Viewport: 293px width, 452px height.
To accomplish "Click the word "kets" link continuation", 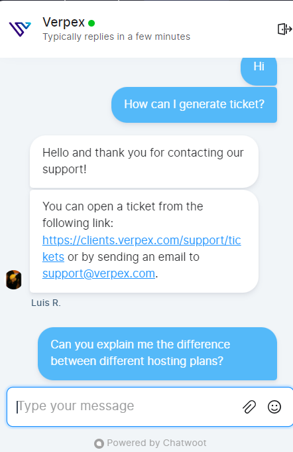I will click(53, 257).
